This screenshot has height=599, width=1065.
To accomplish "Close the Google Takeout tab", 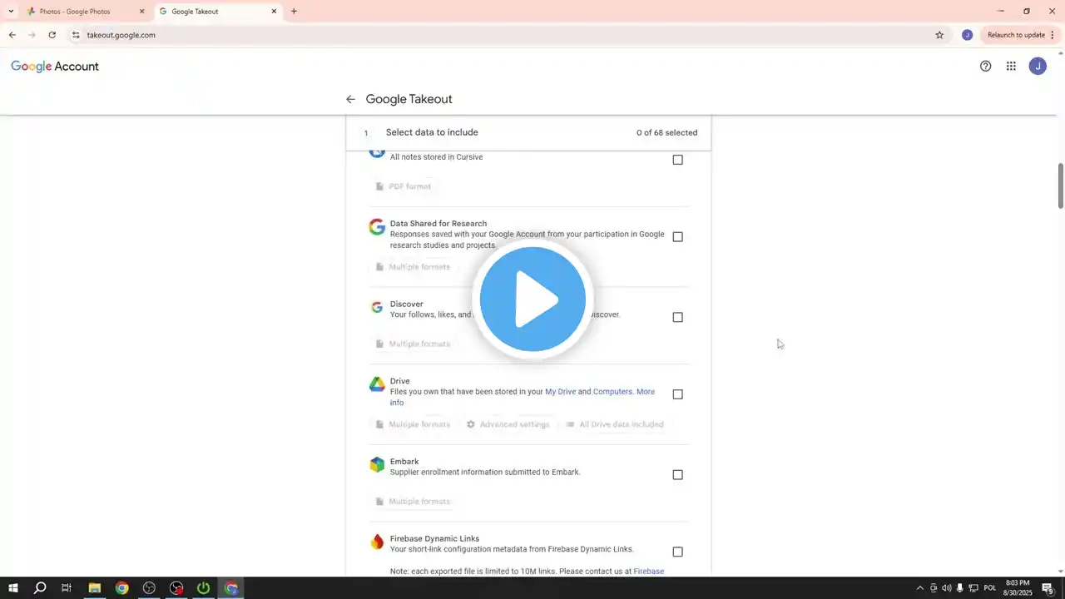I will coord(274,12).
